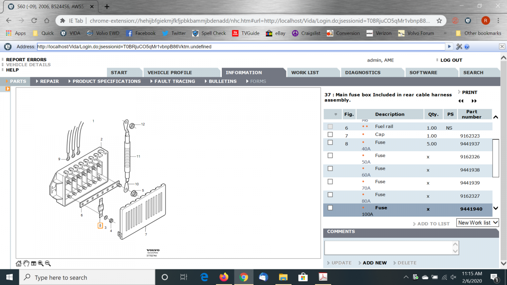This screenshot has height=285, width=507.
Task: Click the IE Tab tools wrench icon
Action: coord(459,47)
